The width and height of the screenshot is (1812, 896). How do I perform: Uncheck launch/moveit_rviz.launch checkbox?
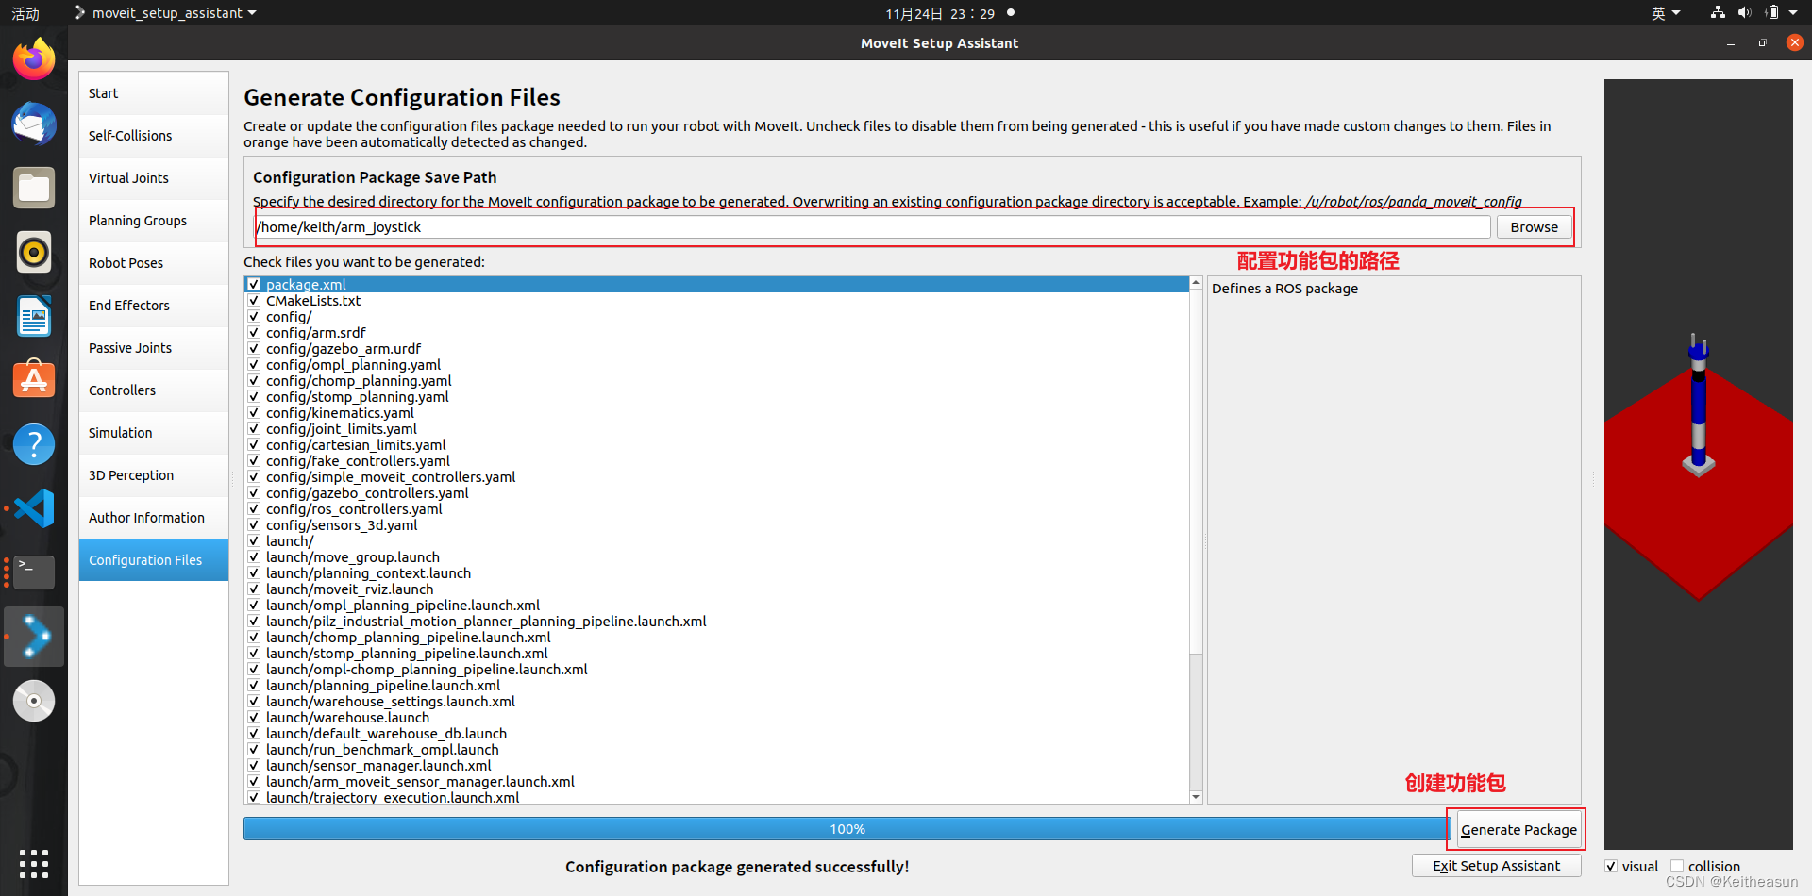coord(254,589)
